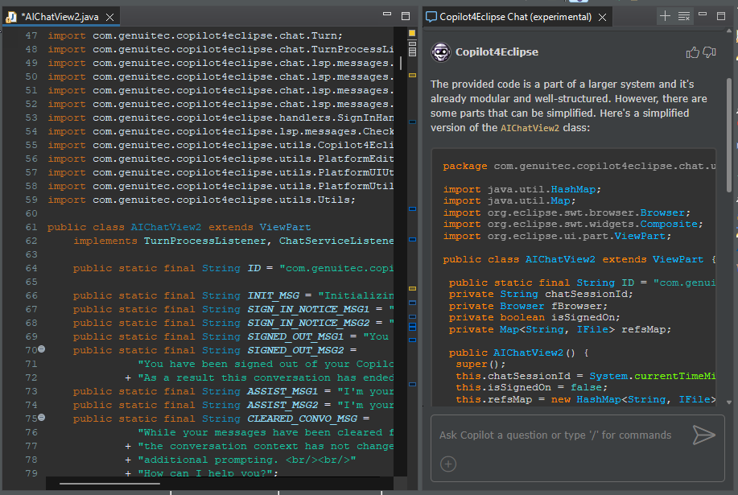Close the AIChatView2.java editor tab

click(x=110, y=17)
